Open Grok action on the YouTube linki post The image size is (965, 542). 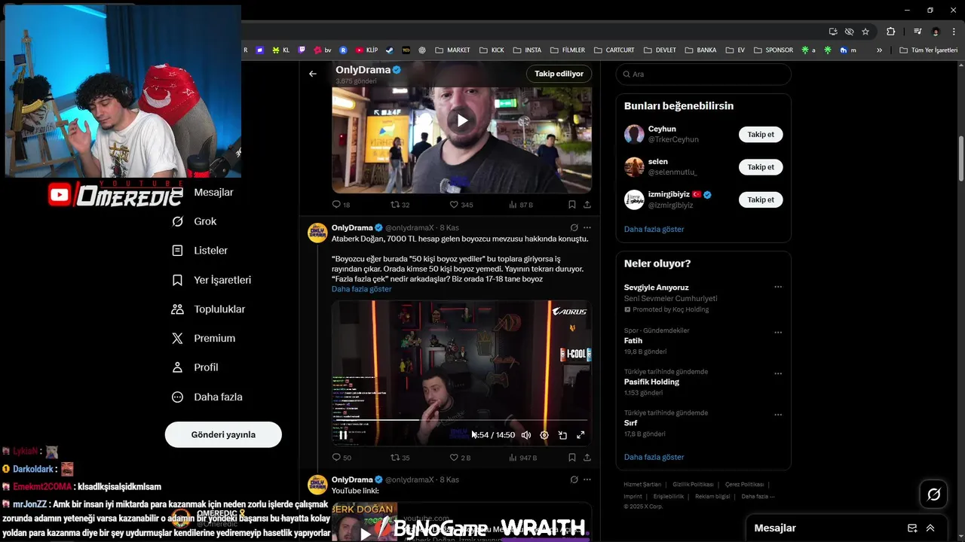(x=574, y=480)
